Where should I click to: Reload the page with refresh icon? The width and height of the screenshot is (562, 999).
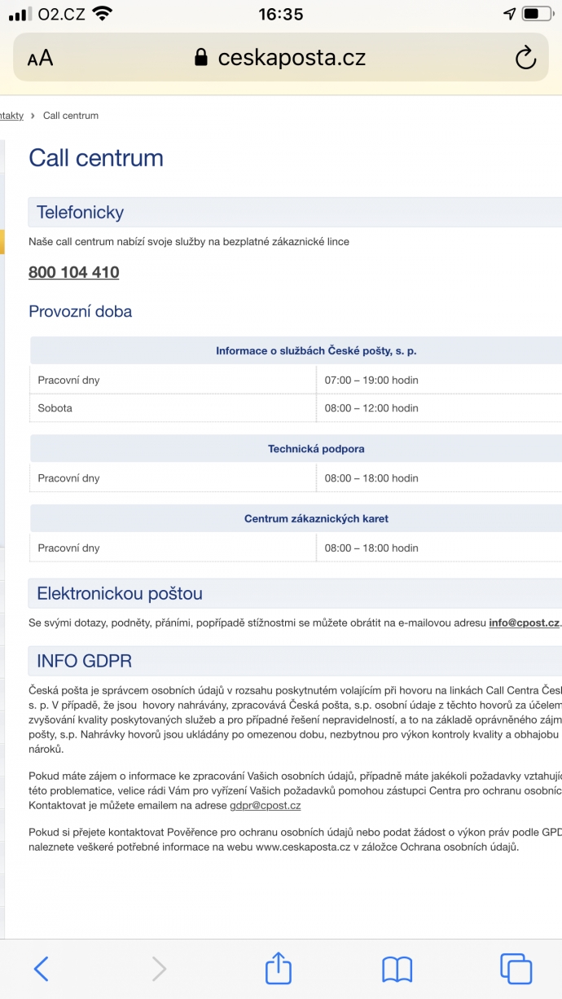click(x=525, y=58)
